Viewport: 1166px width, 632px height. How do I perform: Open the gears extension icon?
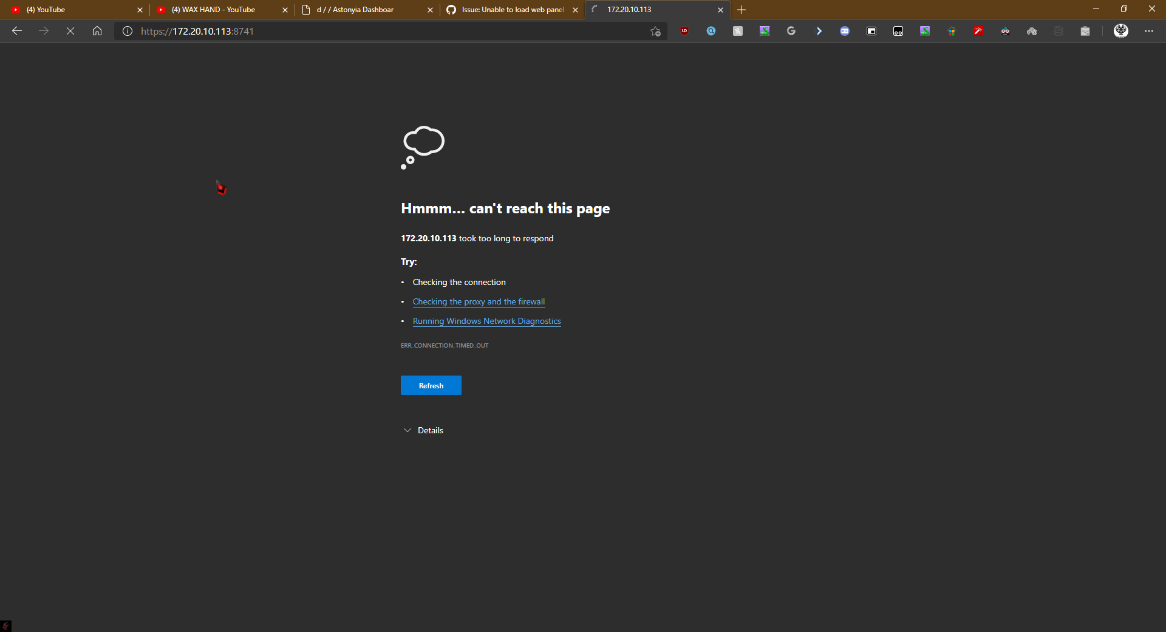click(x=1031, y=31)
